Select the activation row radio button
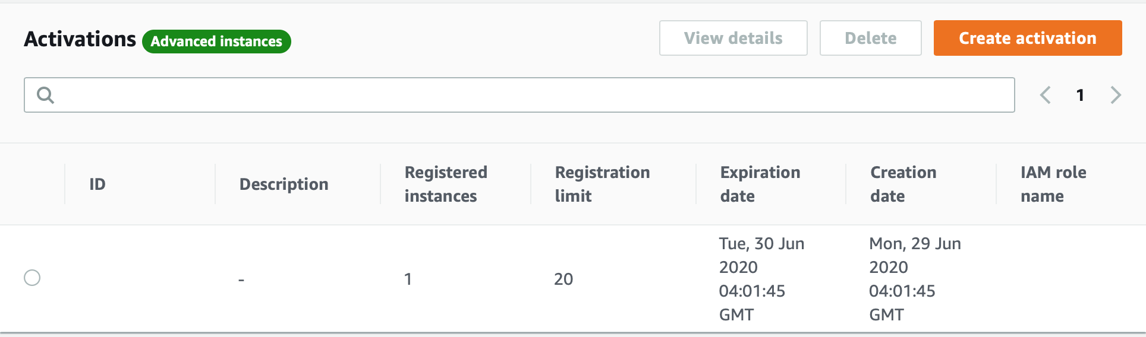The width and height of the screenshot is (1146, 337). 32,278
